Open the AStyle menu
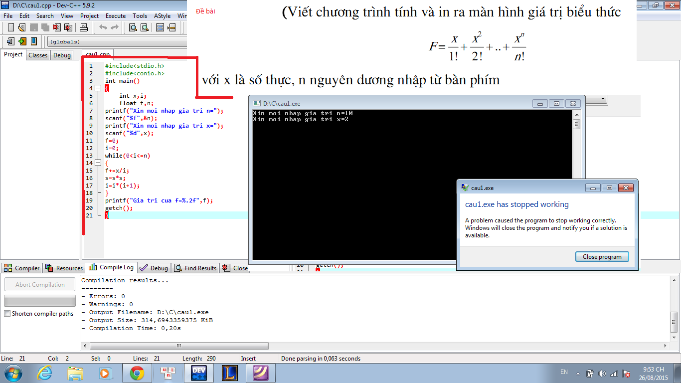Screen dimensions: 681x383 (162, 15)
